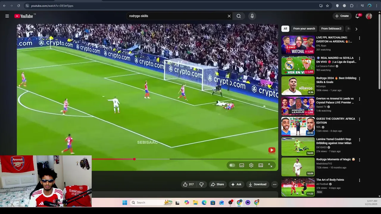Open the YouTube hamburger guide menu
This screenshot has height=214, width=381.
tap(7, 16)
